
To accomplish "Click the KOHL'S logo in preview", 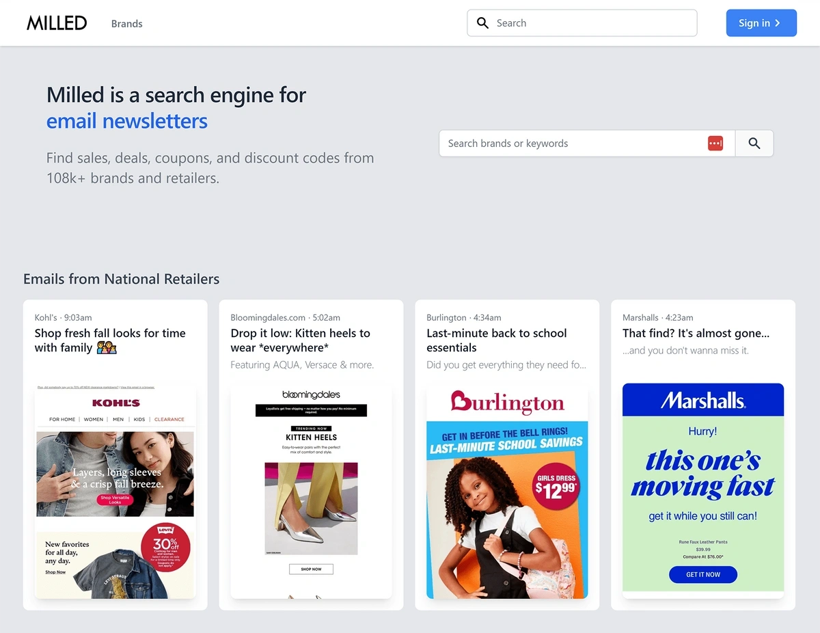I will coord(115,403).
